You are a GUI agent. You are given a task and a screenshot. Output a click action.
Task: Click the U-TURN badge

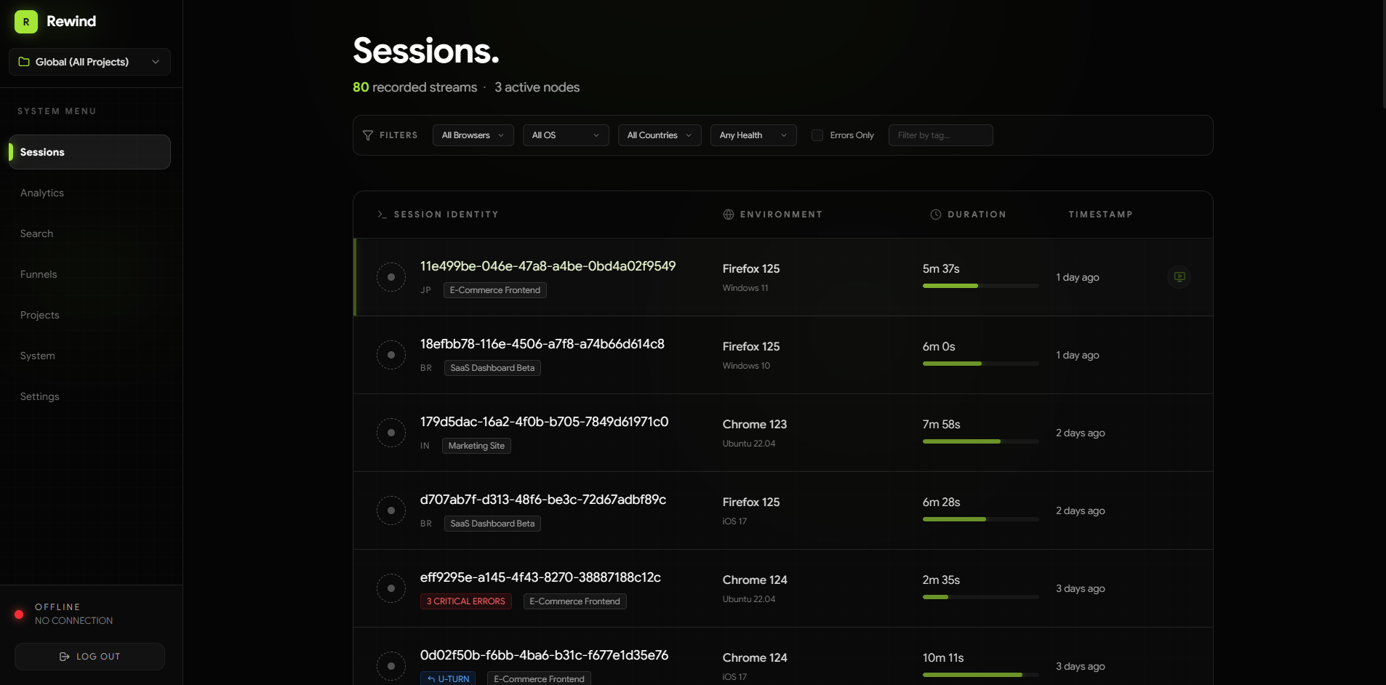[448, 678]
